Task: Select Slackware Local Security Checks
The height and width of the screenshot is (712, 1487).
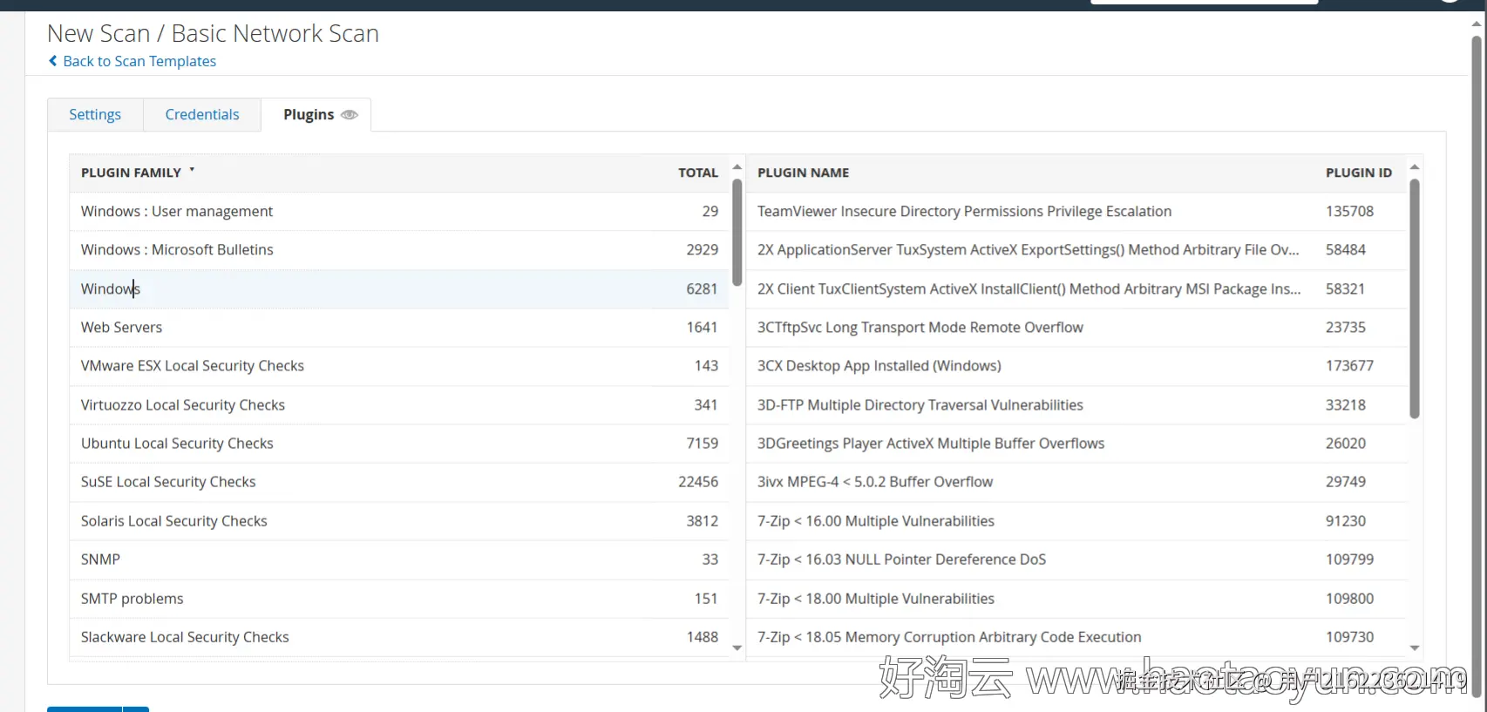Action: pos(399,637)
